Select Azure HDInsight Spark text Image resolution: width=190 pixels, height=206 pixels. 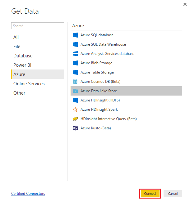pos(99,110)
